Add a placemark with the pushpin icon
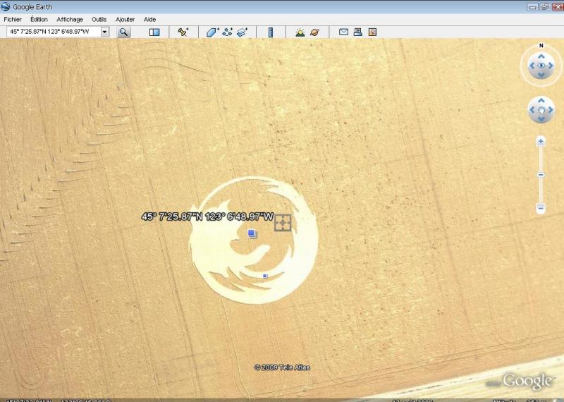 183,32
